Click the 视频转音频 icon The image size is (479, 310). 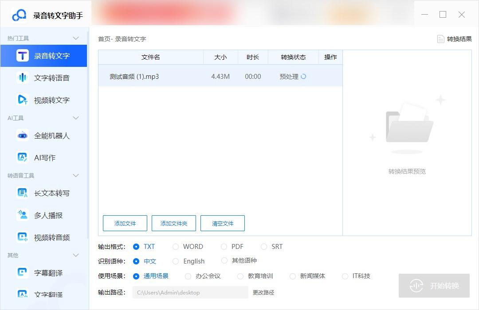pos(22,237)
